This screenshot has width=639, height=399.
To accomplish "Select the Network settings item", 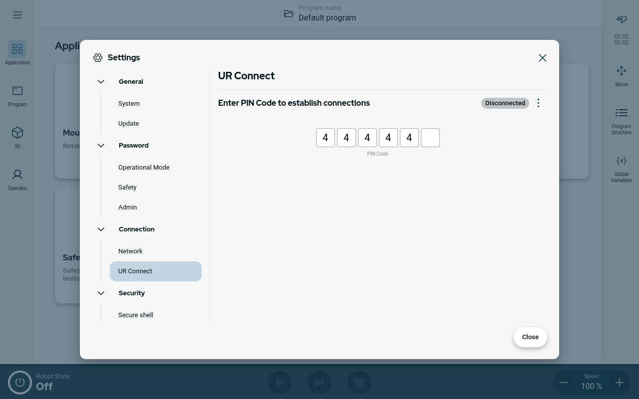I will (130, 251).
